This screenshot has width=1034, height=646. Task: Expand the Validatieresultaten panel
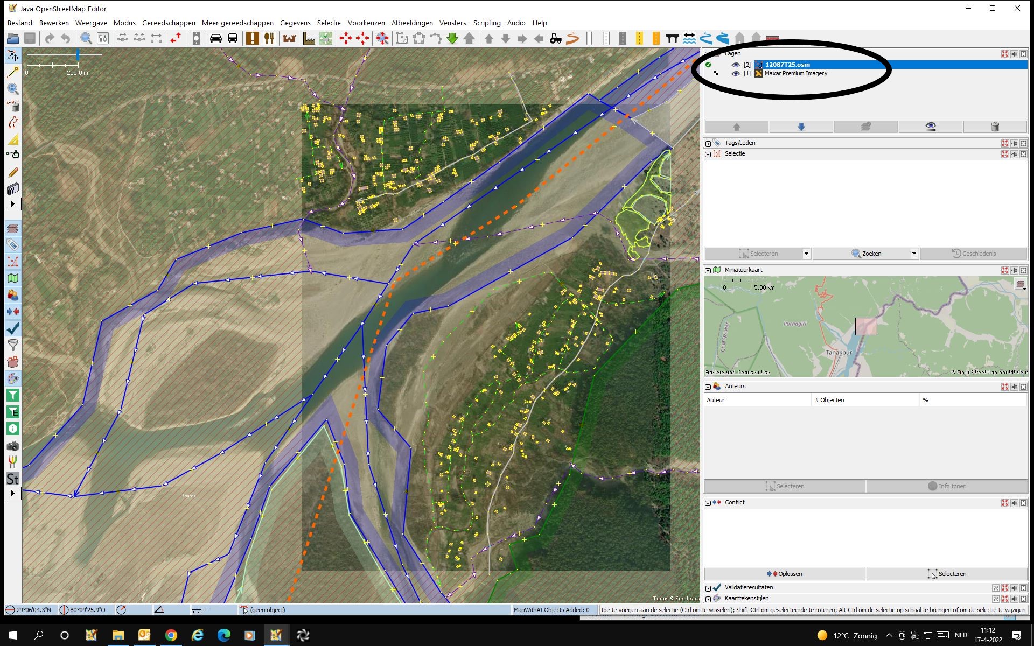pyautogui.click(x=708, y=588)
